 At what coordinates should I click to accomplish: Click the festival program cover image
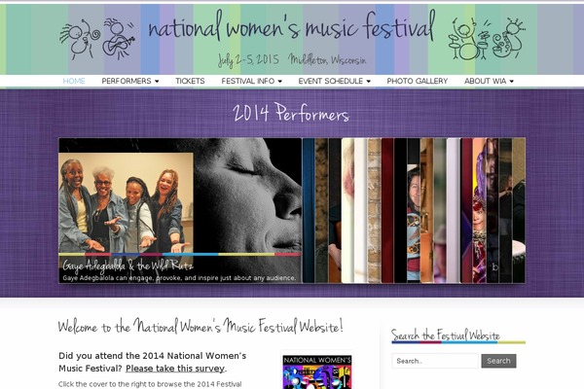tap(317, 371)
